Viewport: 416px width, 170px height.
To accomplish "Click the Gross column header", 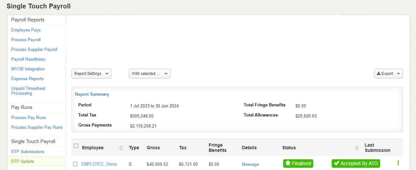I will pos(153,148).
